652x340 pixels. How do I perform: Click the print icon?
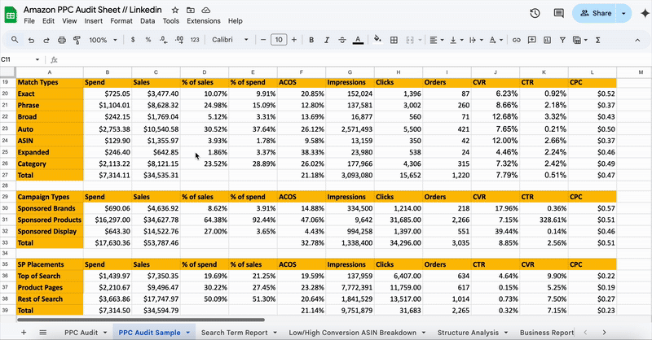(61, 40)
